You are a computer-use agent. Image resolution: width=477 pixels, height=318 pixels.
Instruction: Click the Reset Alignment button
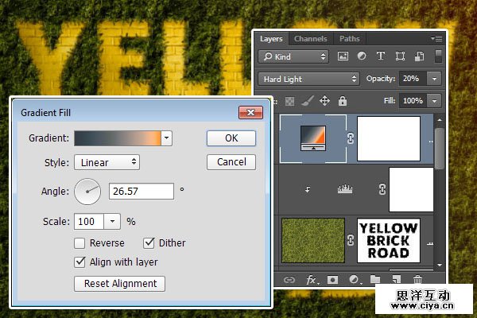pyautogui.click(x=119, y=283)
